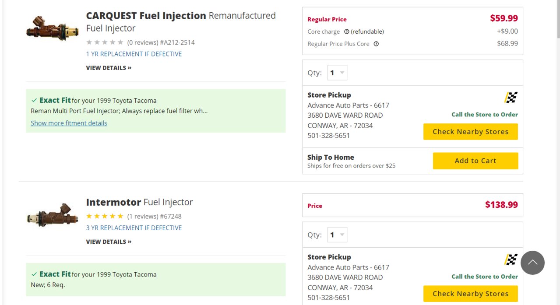Viewport: 560px width, 305px height.
Task: Click the Core charge info icon
Action: 347,32
